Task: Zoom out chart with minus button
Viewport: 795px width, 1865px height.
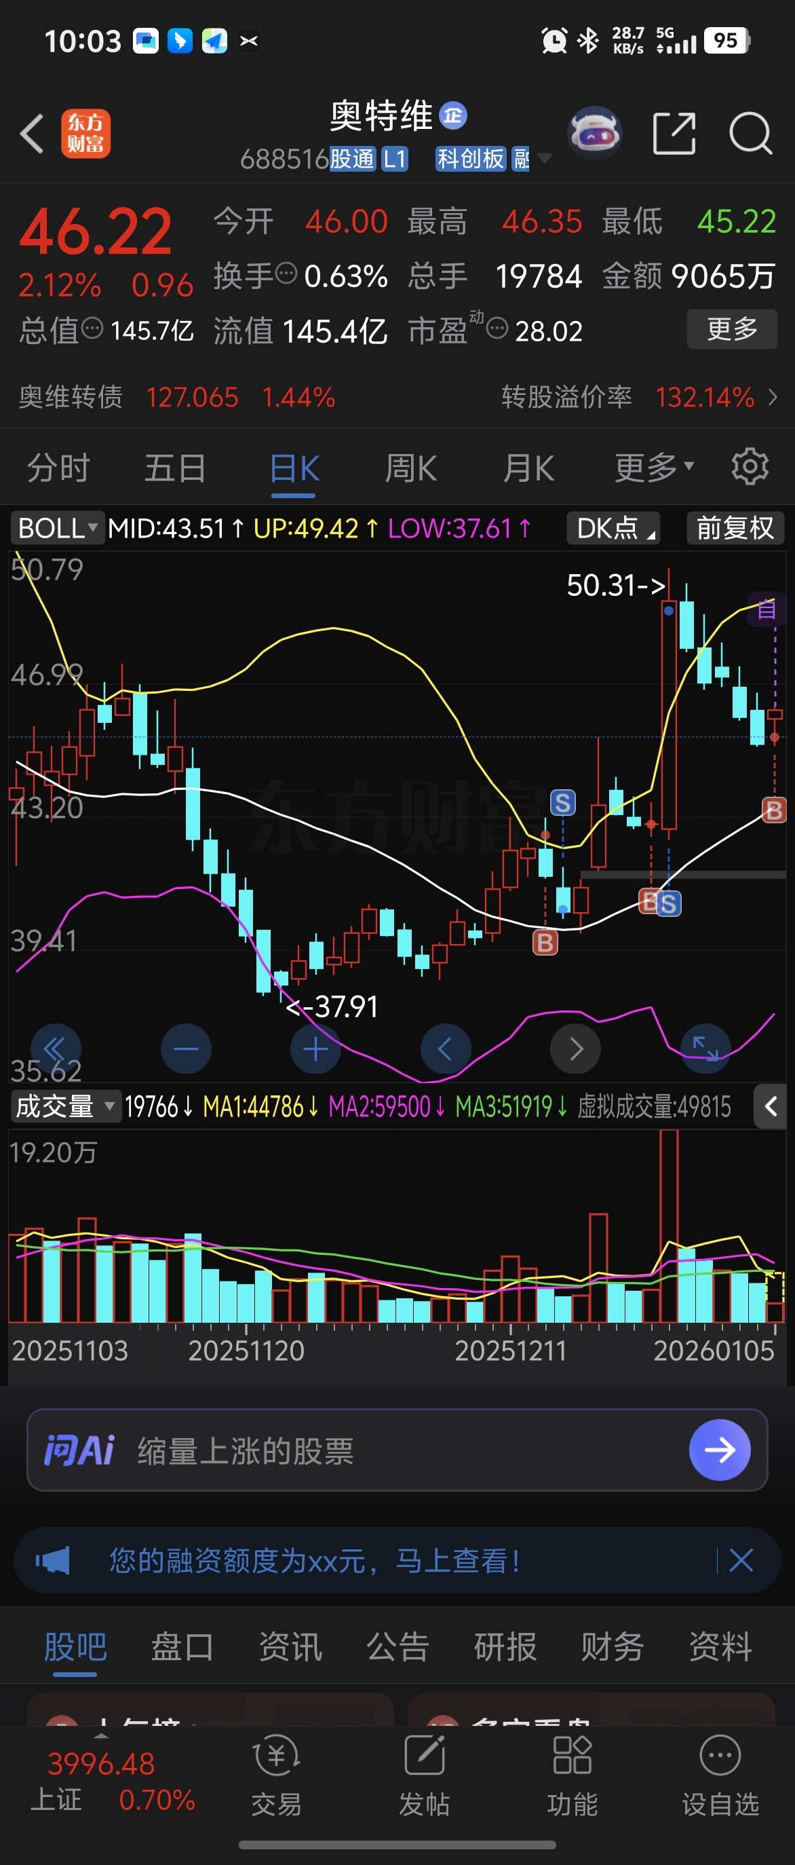Action: [x=186, y=1049]
